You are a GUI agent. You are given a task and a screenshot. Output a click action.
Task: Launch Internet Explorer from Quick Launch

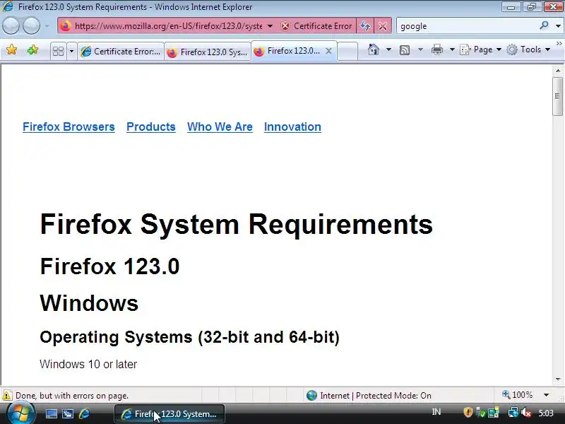coord(84,413)
